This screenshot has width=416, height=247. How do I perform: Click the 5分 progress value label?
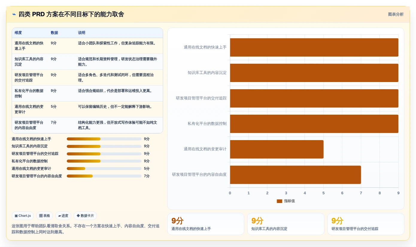point(147,169)
